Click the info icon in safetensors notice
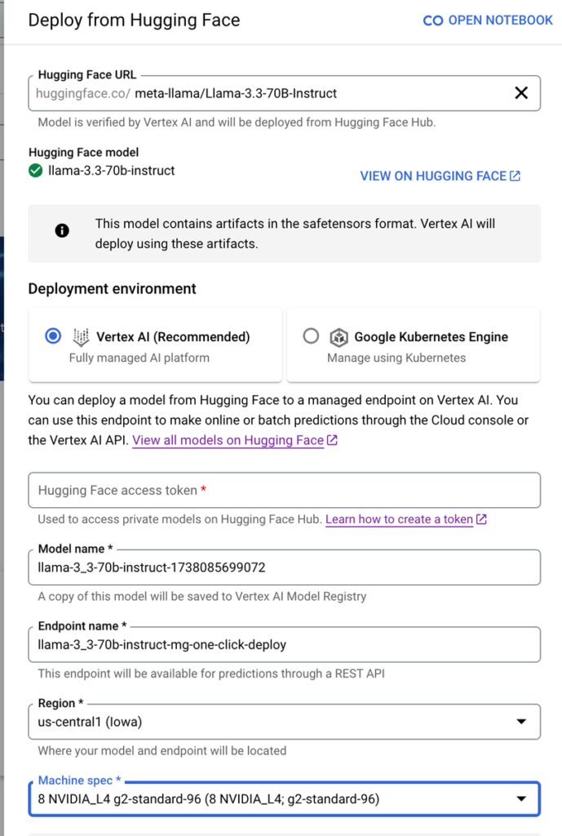The image size is (562, 836). (x=62, y=231)
